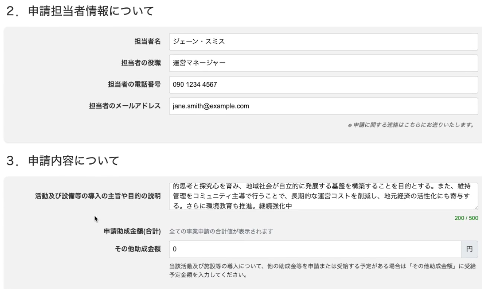Focus the email field with jane.smith@example.com

[322, 106]
